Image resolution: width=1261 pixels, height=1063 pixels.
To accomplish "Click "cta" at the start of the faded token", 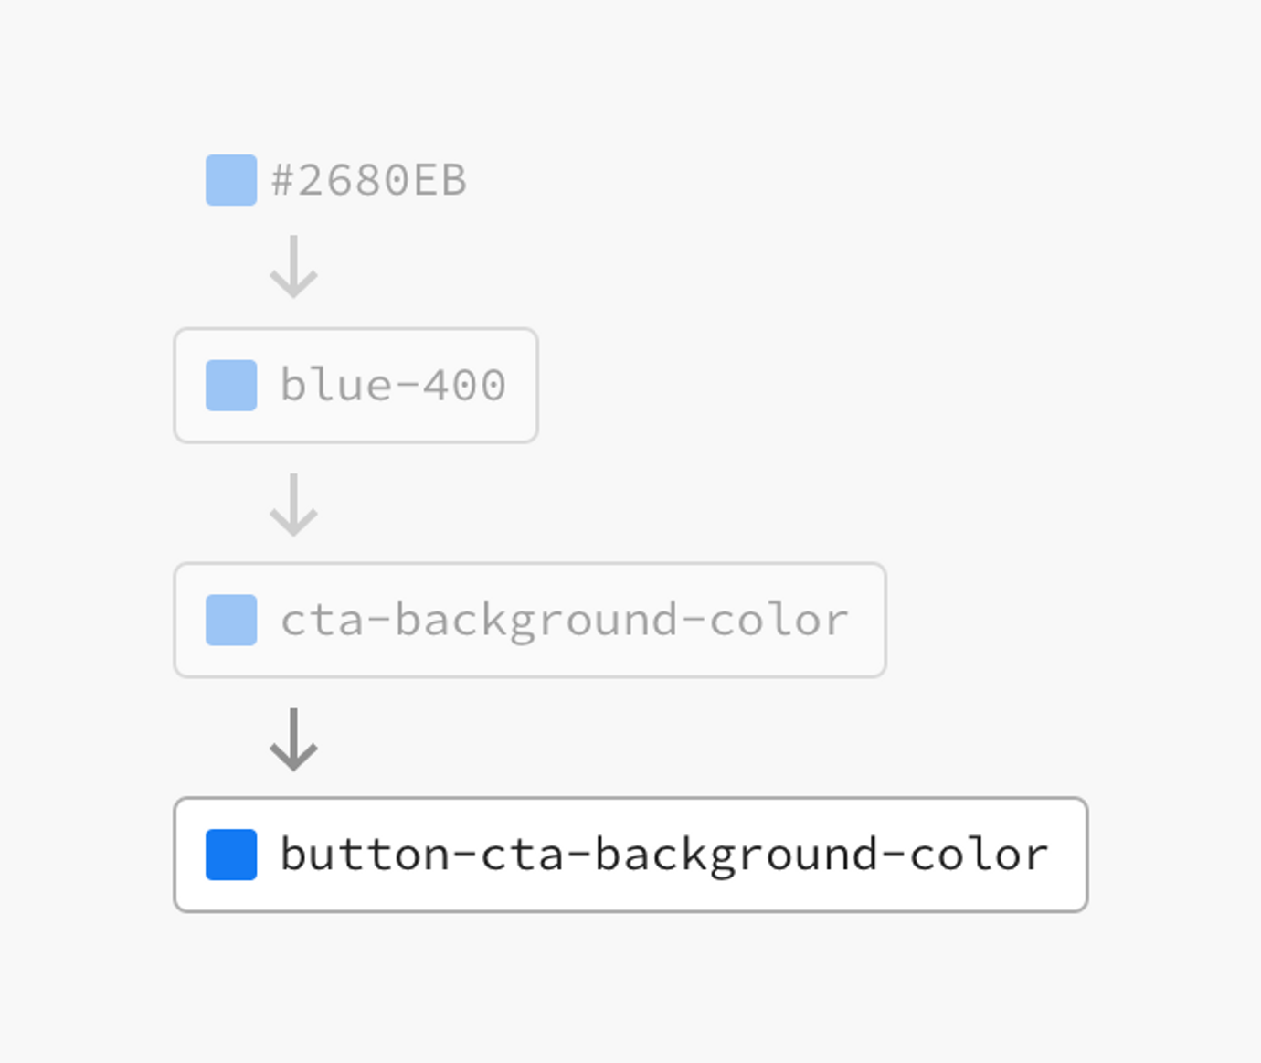I will click(323, 620).
